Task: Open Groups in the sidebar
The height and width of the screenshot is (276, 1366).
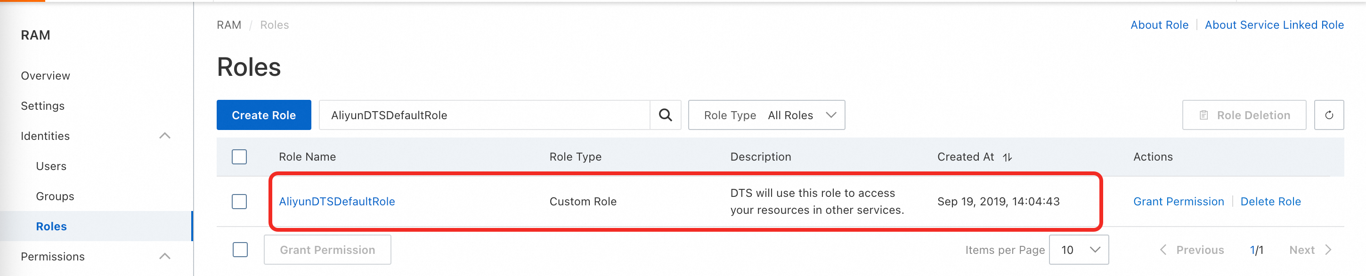Action: click(x=55, y=196)
